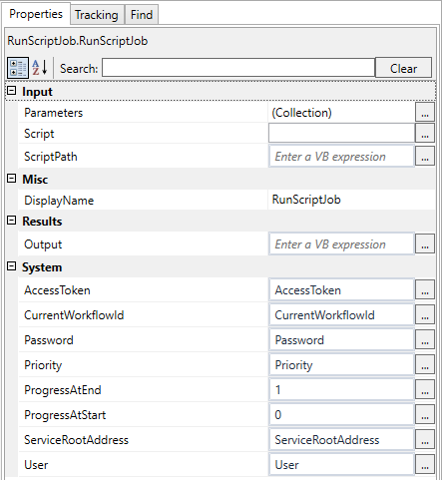Click the Clear search button

pyautogui.click(x=403, y=68)
